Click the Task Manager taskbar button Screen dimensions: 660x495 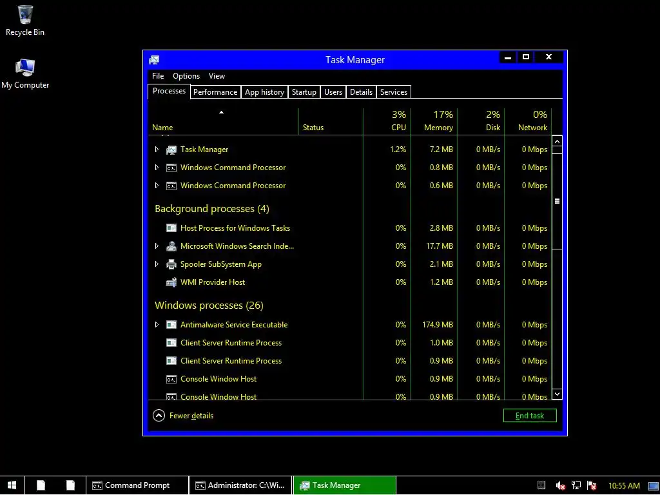coord(345,486)
